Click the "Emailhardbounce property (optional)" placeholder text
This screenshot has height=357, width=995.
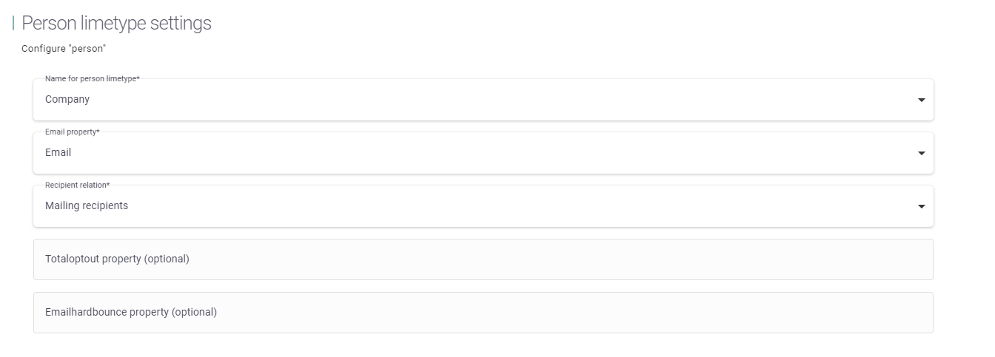coord(131,312)
